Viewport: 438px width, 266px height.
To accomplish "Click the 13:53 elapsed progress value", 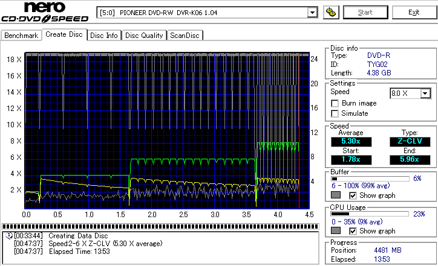I will click(x=382, y=259).
